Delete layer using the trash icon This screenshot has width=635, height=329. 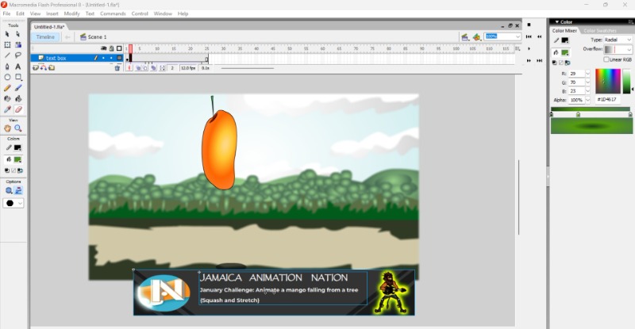pos(117,68)
